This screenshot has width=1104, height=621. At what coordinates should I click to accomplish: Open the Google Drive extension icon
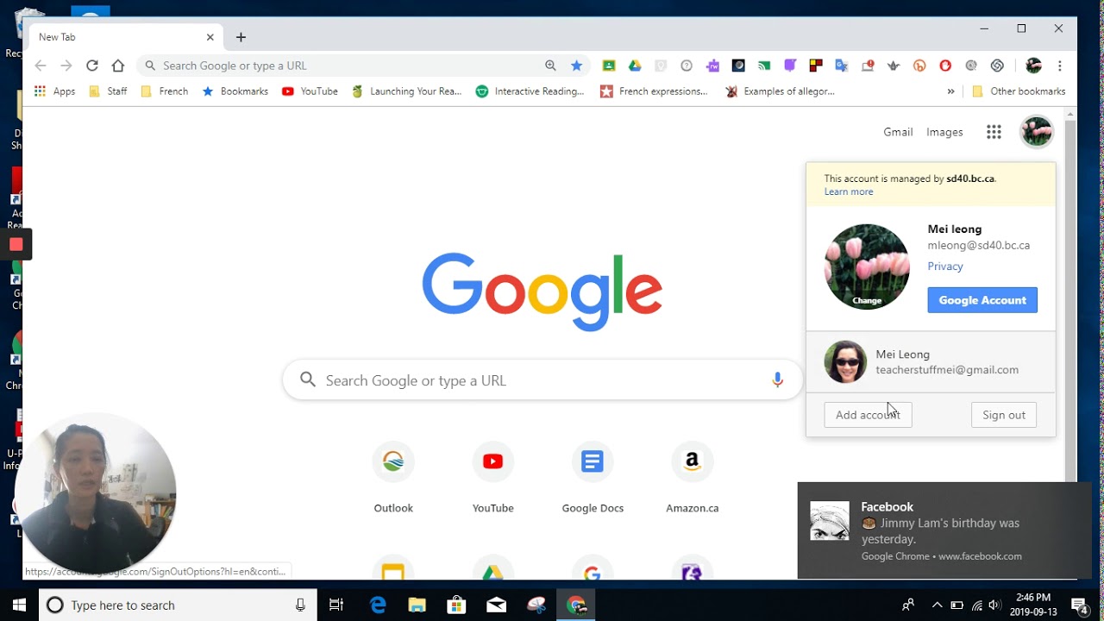pyautogui.click(x=635, y=66)
